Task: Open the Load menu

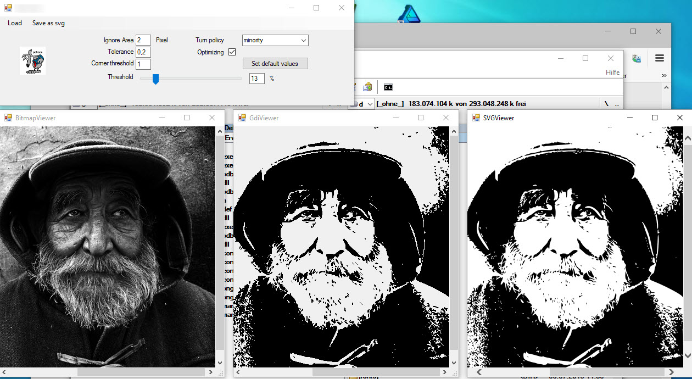Action: pyautogui.click(x=14, y=23)
